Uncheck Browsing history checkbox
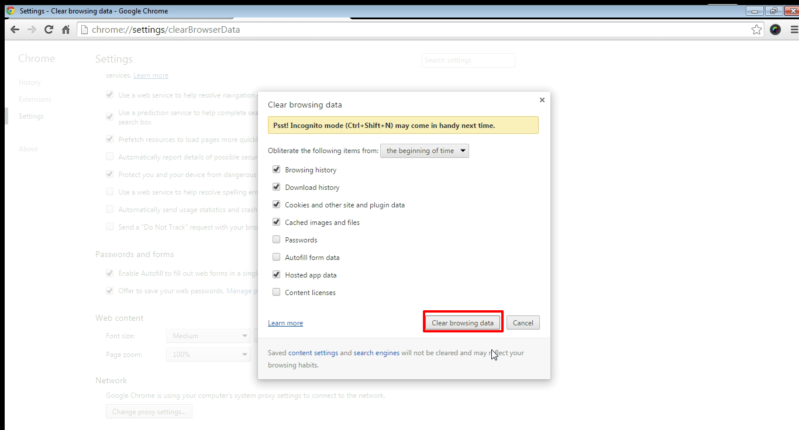Image resolution: width=799 pixels, height=430 pixels. coord(277,169)
